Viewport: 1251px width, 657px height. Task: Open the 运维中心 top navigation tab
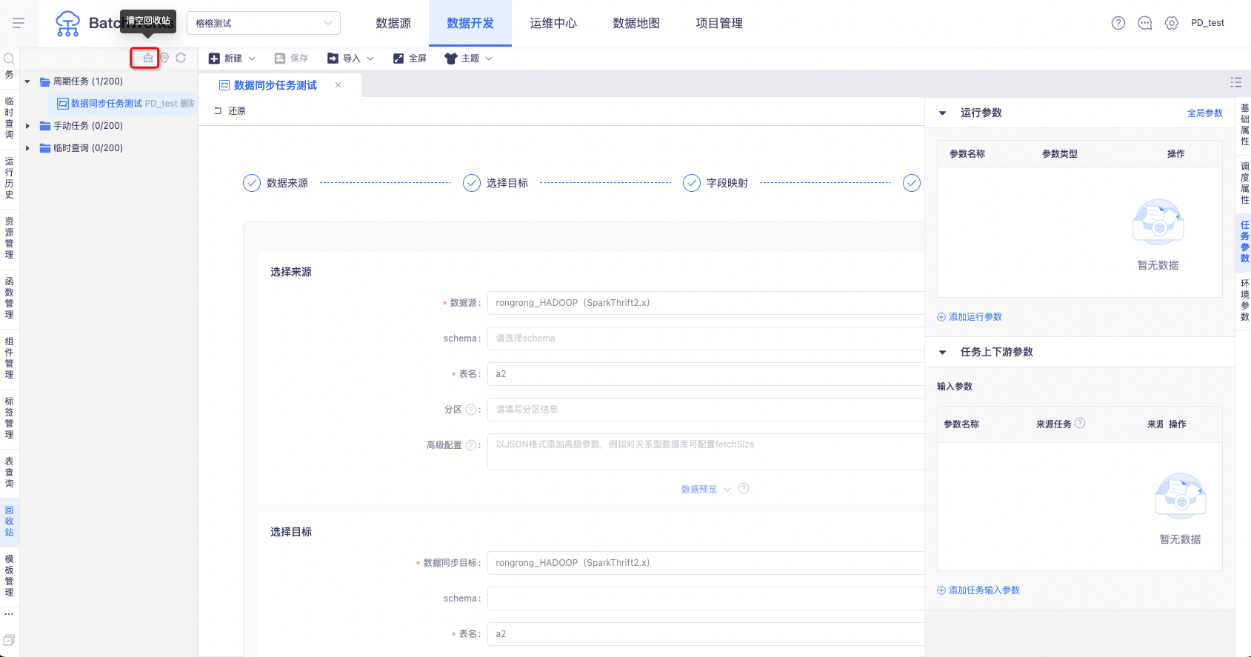pyautogui.click(x=553, y=23)
